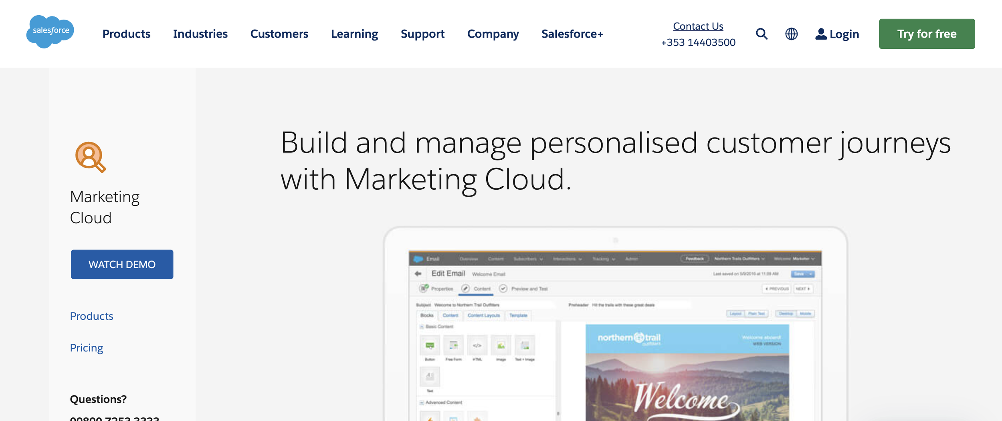Click the +353 14403500 phone number
Viewport: 1002px width, 421px height.
698,42
